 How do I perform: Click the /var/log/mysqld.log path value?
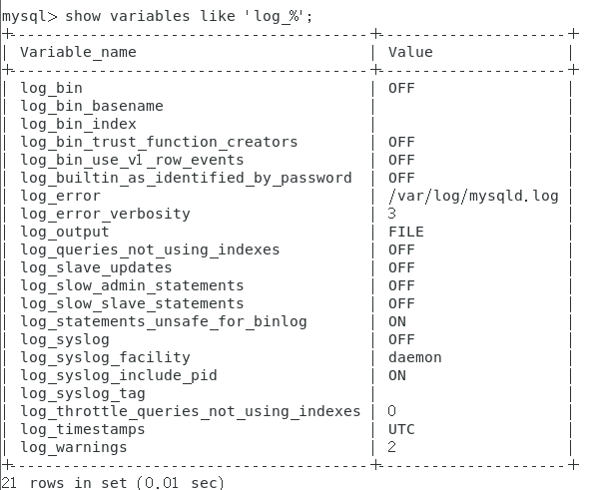click(473, 196)
